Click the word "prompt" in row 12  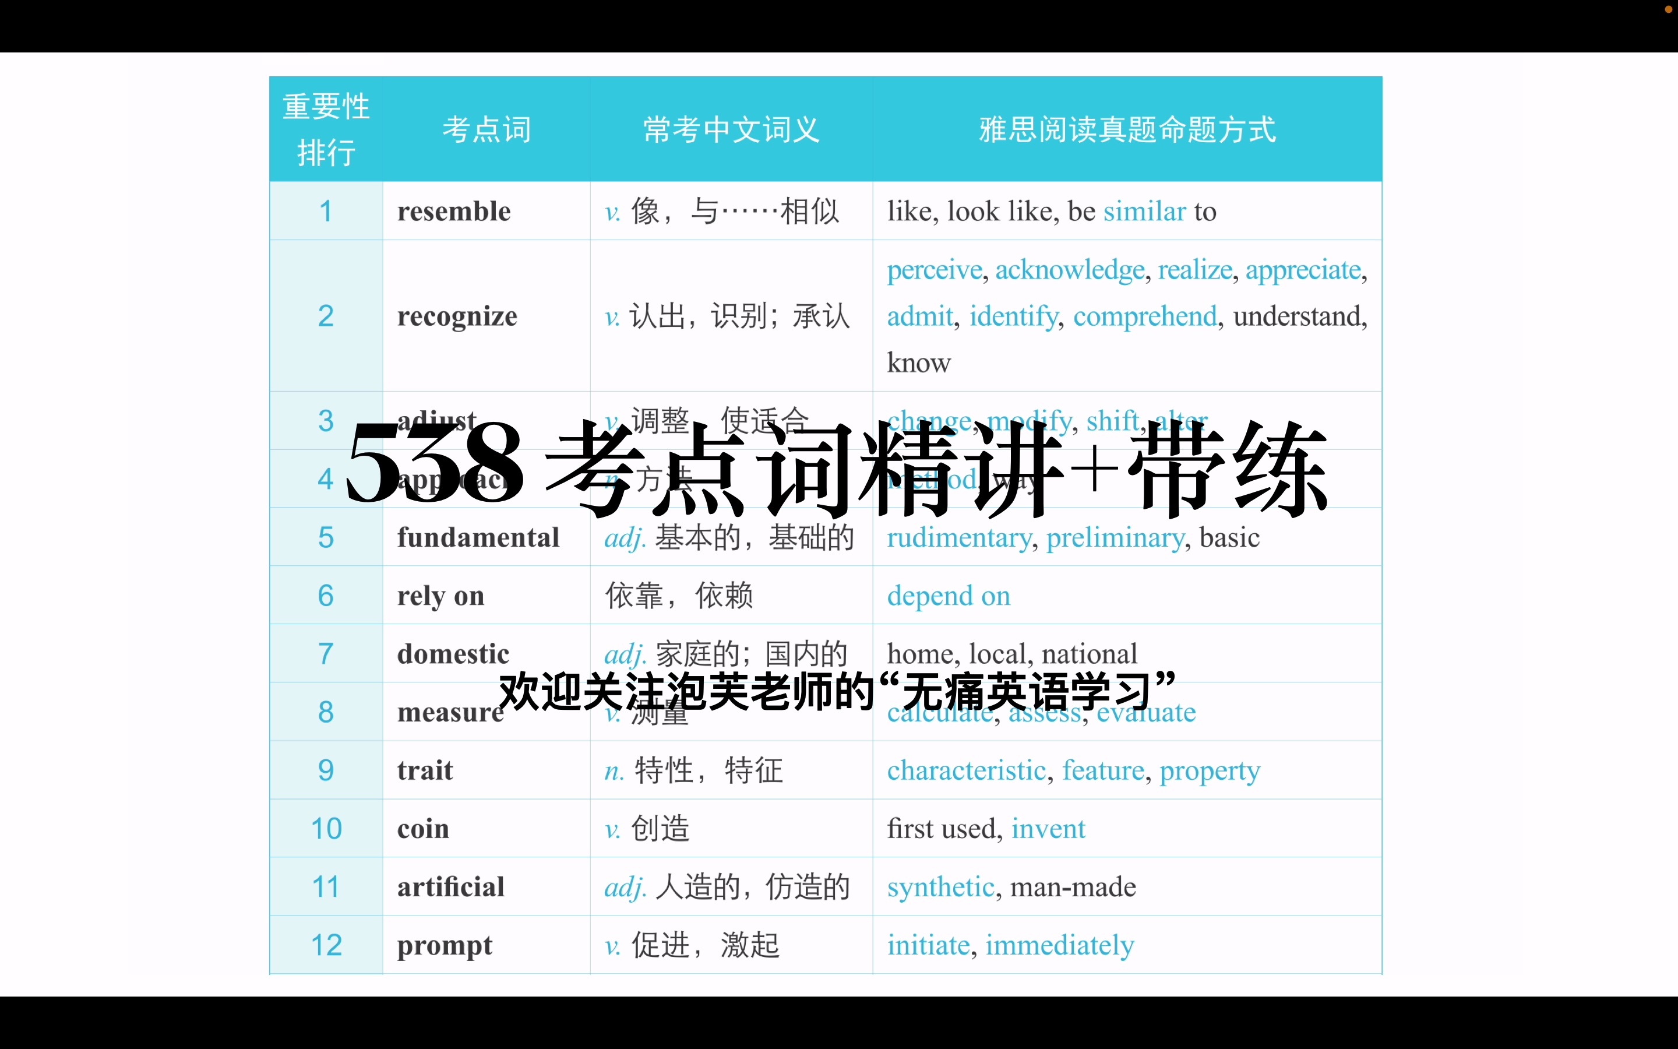445,946
